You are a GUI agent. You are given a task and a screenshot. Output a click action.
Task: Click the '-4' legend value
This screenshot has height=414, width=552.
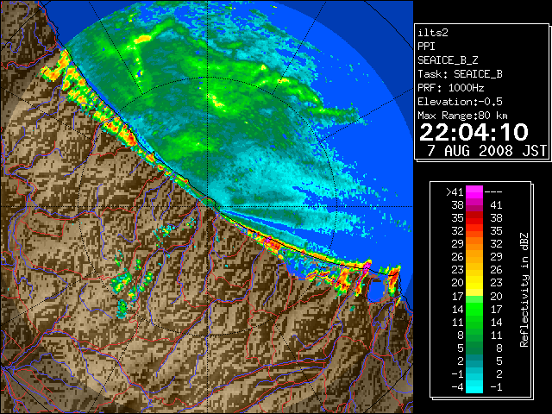click(x=457, y=387)
